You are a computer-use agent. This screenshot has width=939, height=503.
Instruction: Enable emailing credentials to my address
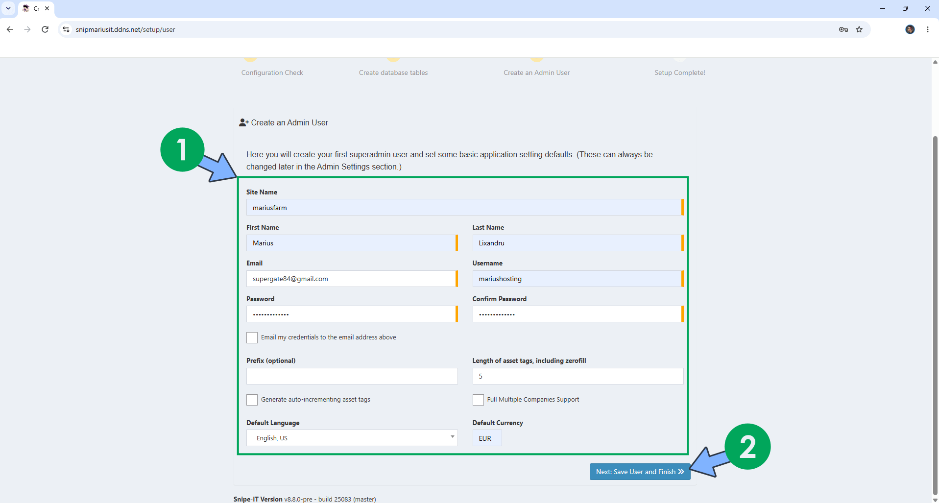click(x=252, y=337)
